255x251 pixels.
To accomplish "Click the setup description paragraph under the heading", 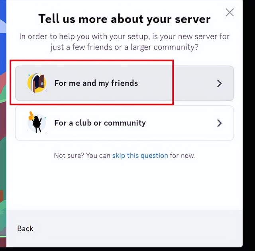I will 124,42.
